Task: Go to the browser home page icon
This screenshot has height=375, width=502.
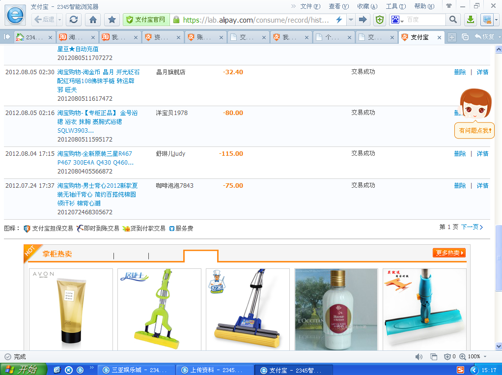Action: [x=93, y=20]
